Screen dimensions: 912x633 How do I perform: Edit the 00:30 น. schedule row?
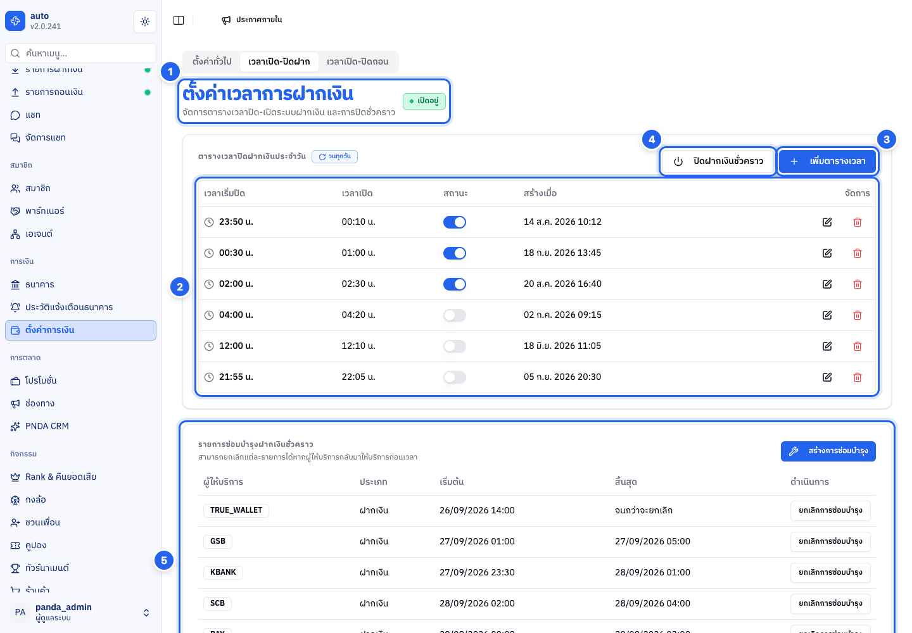(827, 253)
